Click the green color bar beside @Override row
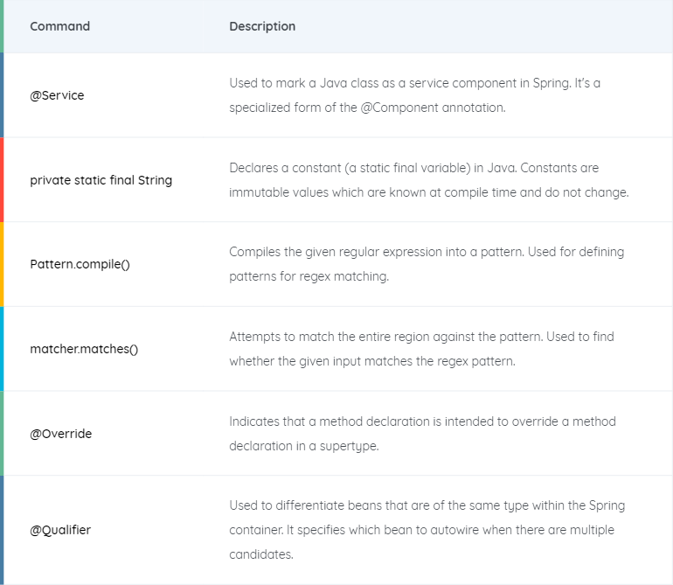The height and width of the screenshot is (585, 673). tap(2, 434)
